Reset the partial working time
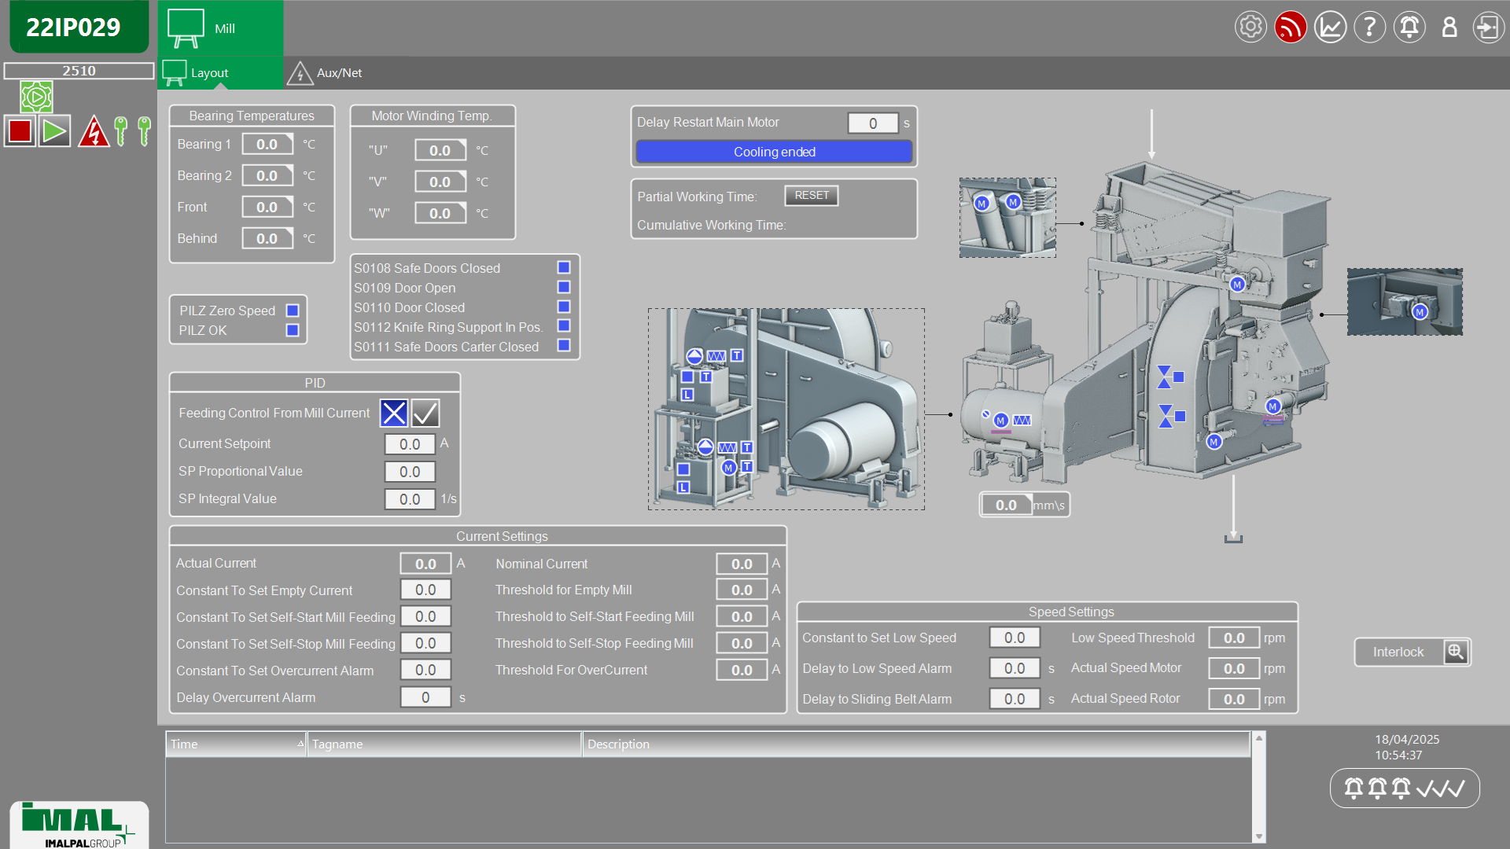The height and width of the screenshot is (849, 1510). coord(811,196)
